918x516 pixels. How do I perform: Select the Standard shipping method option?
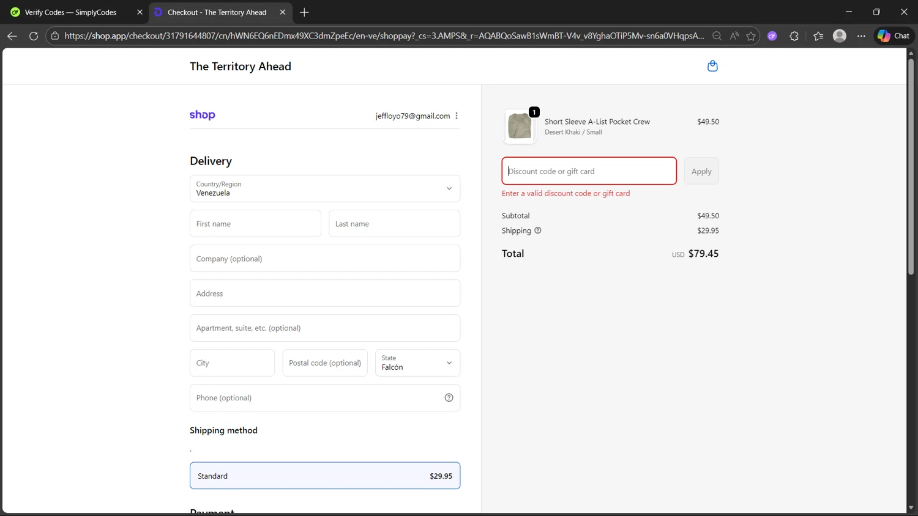click(325, 476)
